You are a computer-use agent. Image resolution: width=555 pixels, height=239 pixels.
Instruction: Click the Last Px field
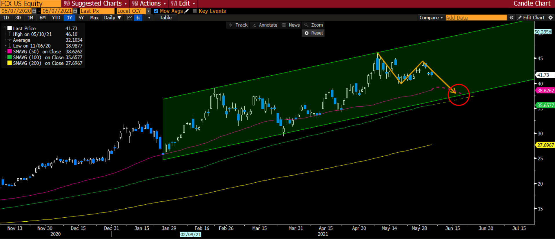tap(97, 11)
